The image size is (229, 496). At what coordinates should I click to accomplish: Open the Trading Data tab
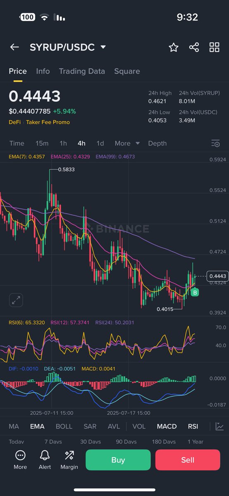82,71
